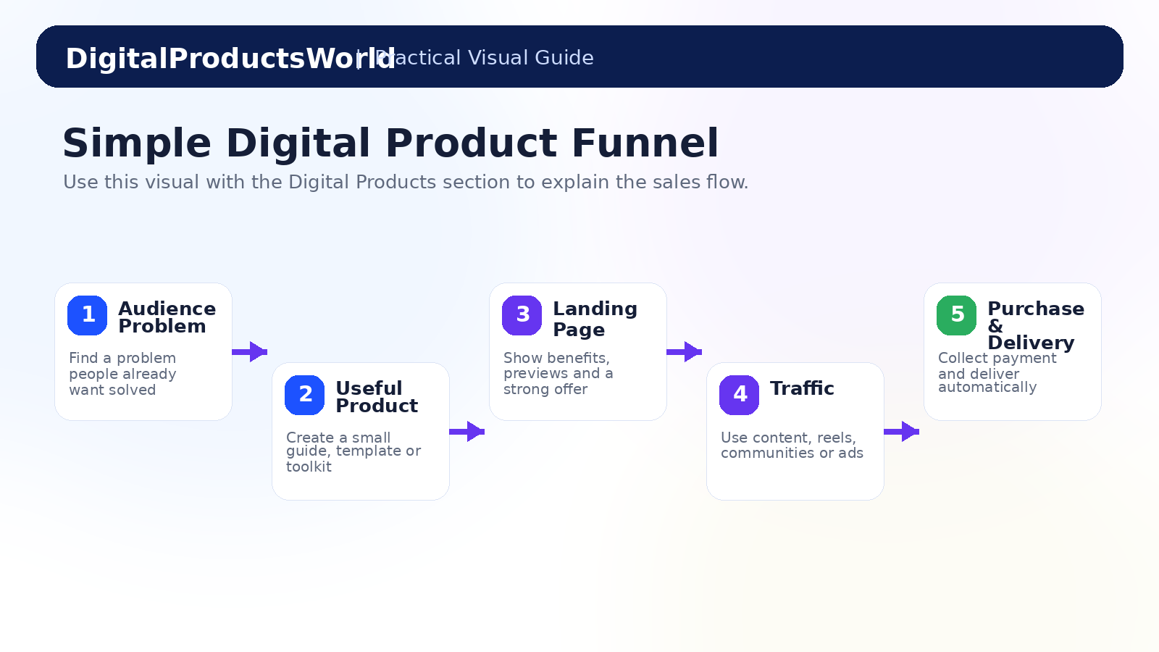
Task: Select the Purchase & Delivery card title
Action: pos(1036,325)
